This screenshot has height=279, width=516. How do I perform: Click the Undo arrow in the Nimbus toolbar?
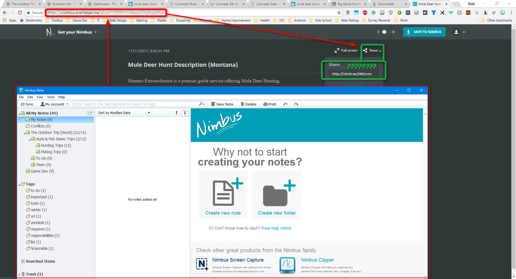pyautogui.click(x=285, y=104)
